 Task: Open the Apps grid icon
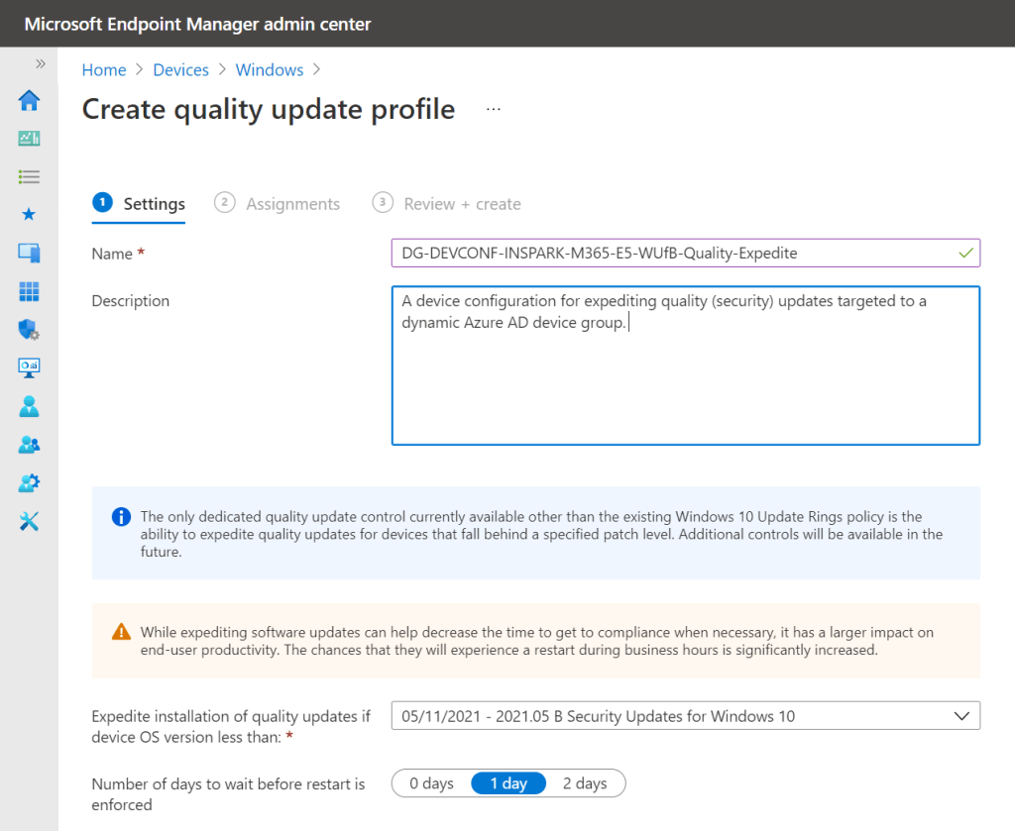pyautogui.click(x=29, y=291)
